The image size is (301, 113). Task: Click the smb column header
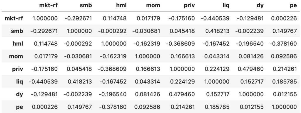[x=86, y=5]
